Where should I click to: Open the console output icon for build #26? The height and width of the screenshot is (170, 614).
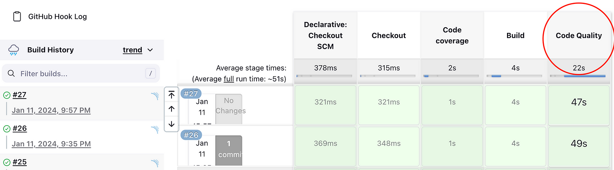[154, 130]
